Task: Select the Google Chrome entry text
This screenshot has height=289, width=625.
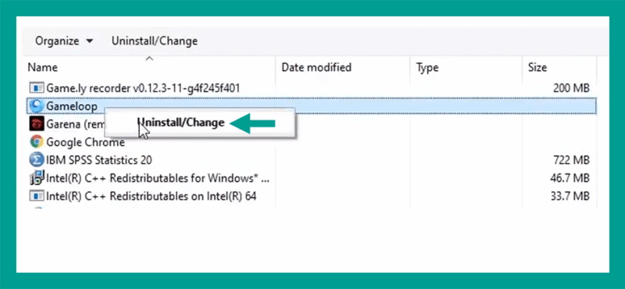Action: (x=86, y=142)
